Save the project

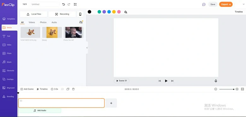point(213,4)
